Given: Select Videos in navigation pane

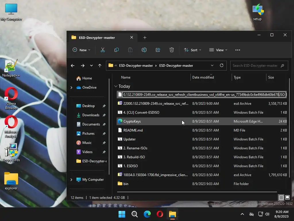Looking at the screenshot, I should pyautogui.click(x=87, y=152).
